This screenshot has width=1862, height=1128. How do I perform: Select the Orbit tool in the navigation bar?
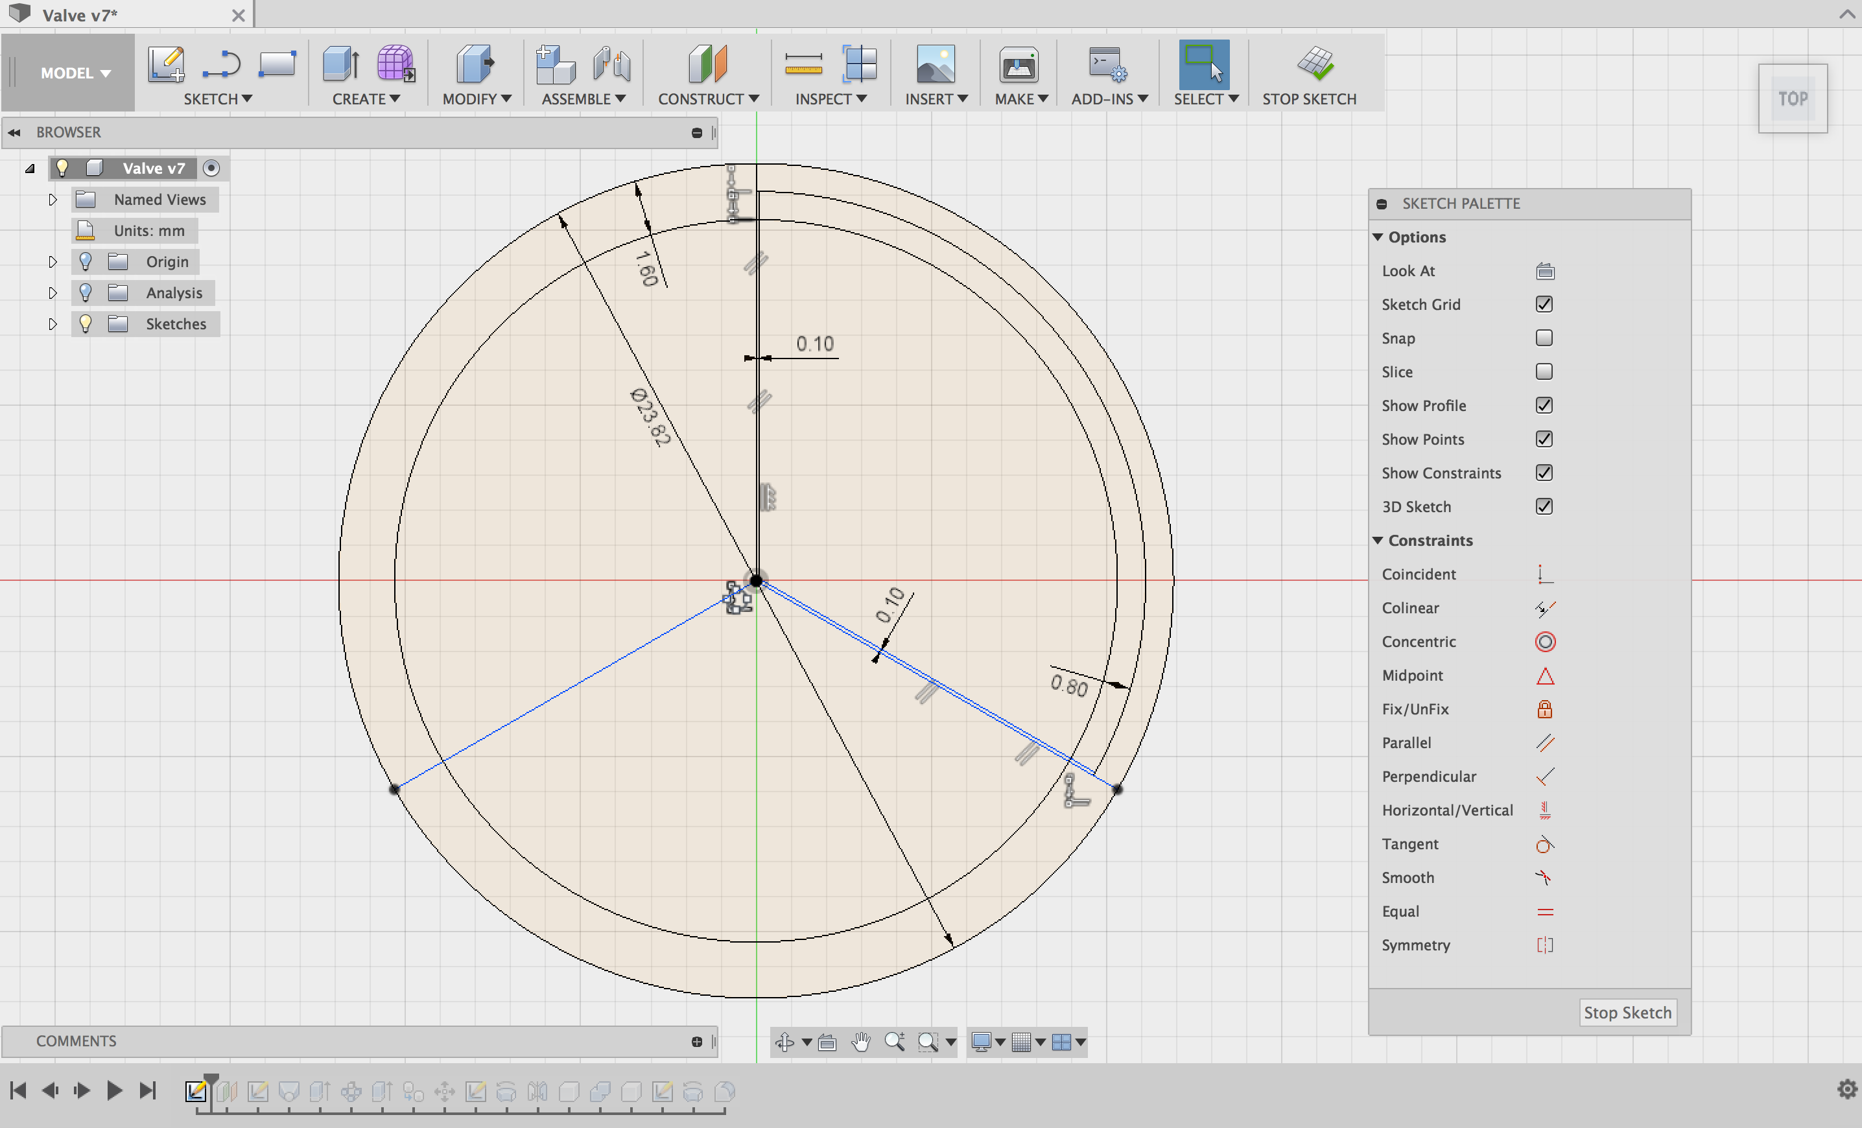[x=784, y=1042]
